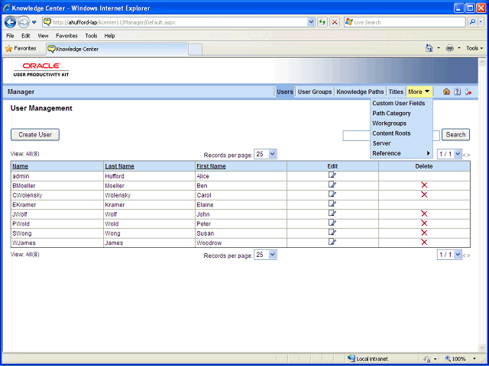Screen dimensions: 489x366
Task: Expand the Reference submenu
Action: tap(401, 153)
